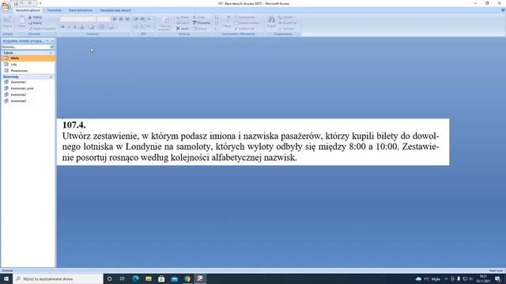
Task: Open Microsoft Edge from taskbar
Action: click(x=135, y=278)
